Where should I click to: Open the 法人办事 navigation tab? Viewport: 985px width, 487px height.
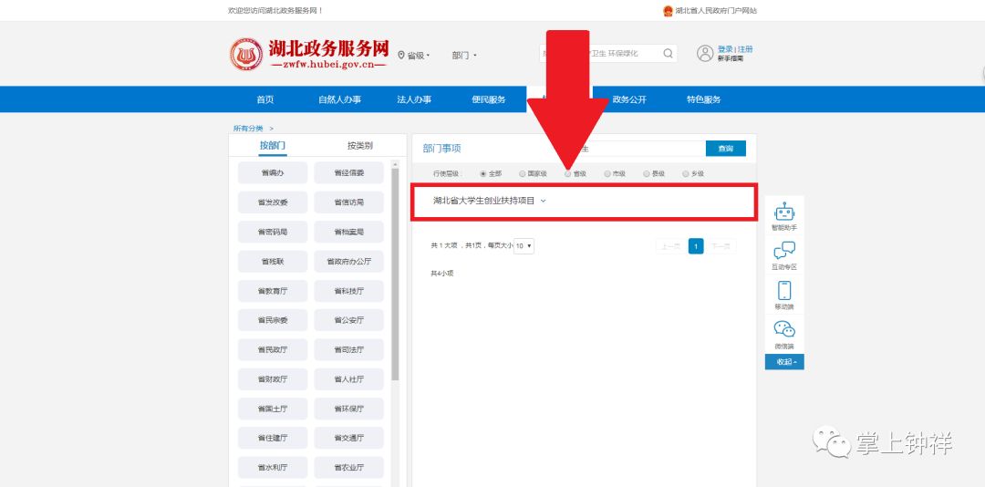click(414, 99)
